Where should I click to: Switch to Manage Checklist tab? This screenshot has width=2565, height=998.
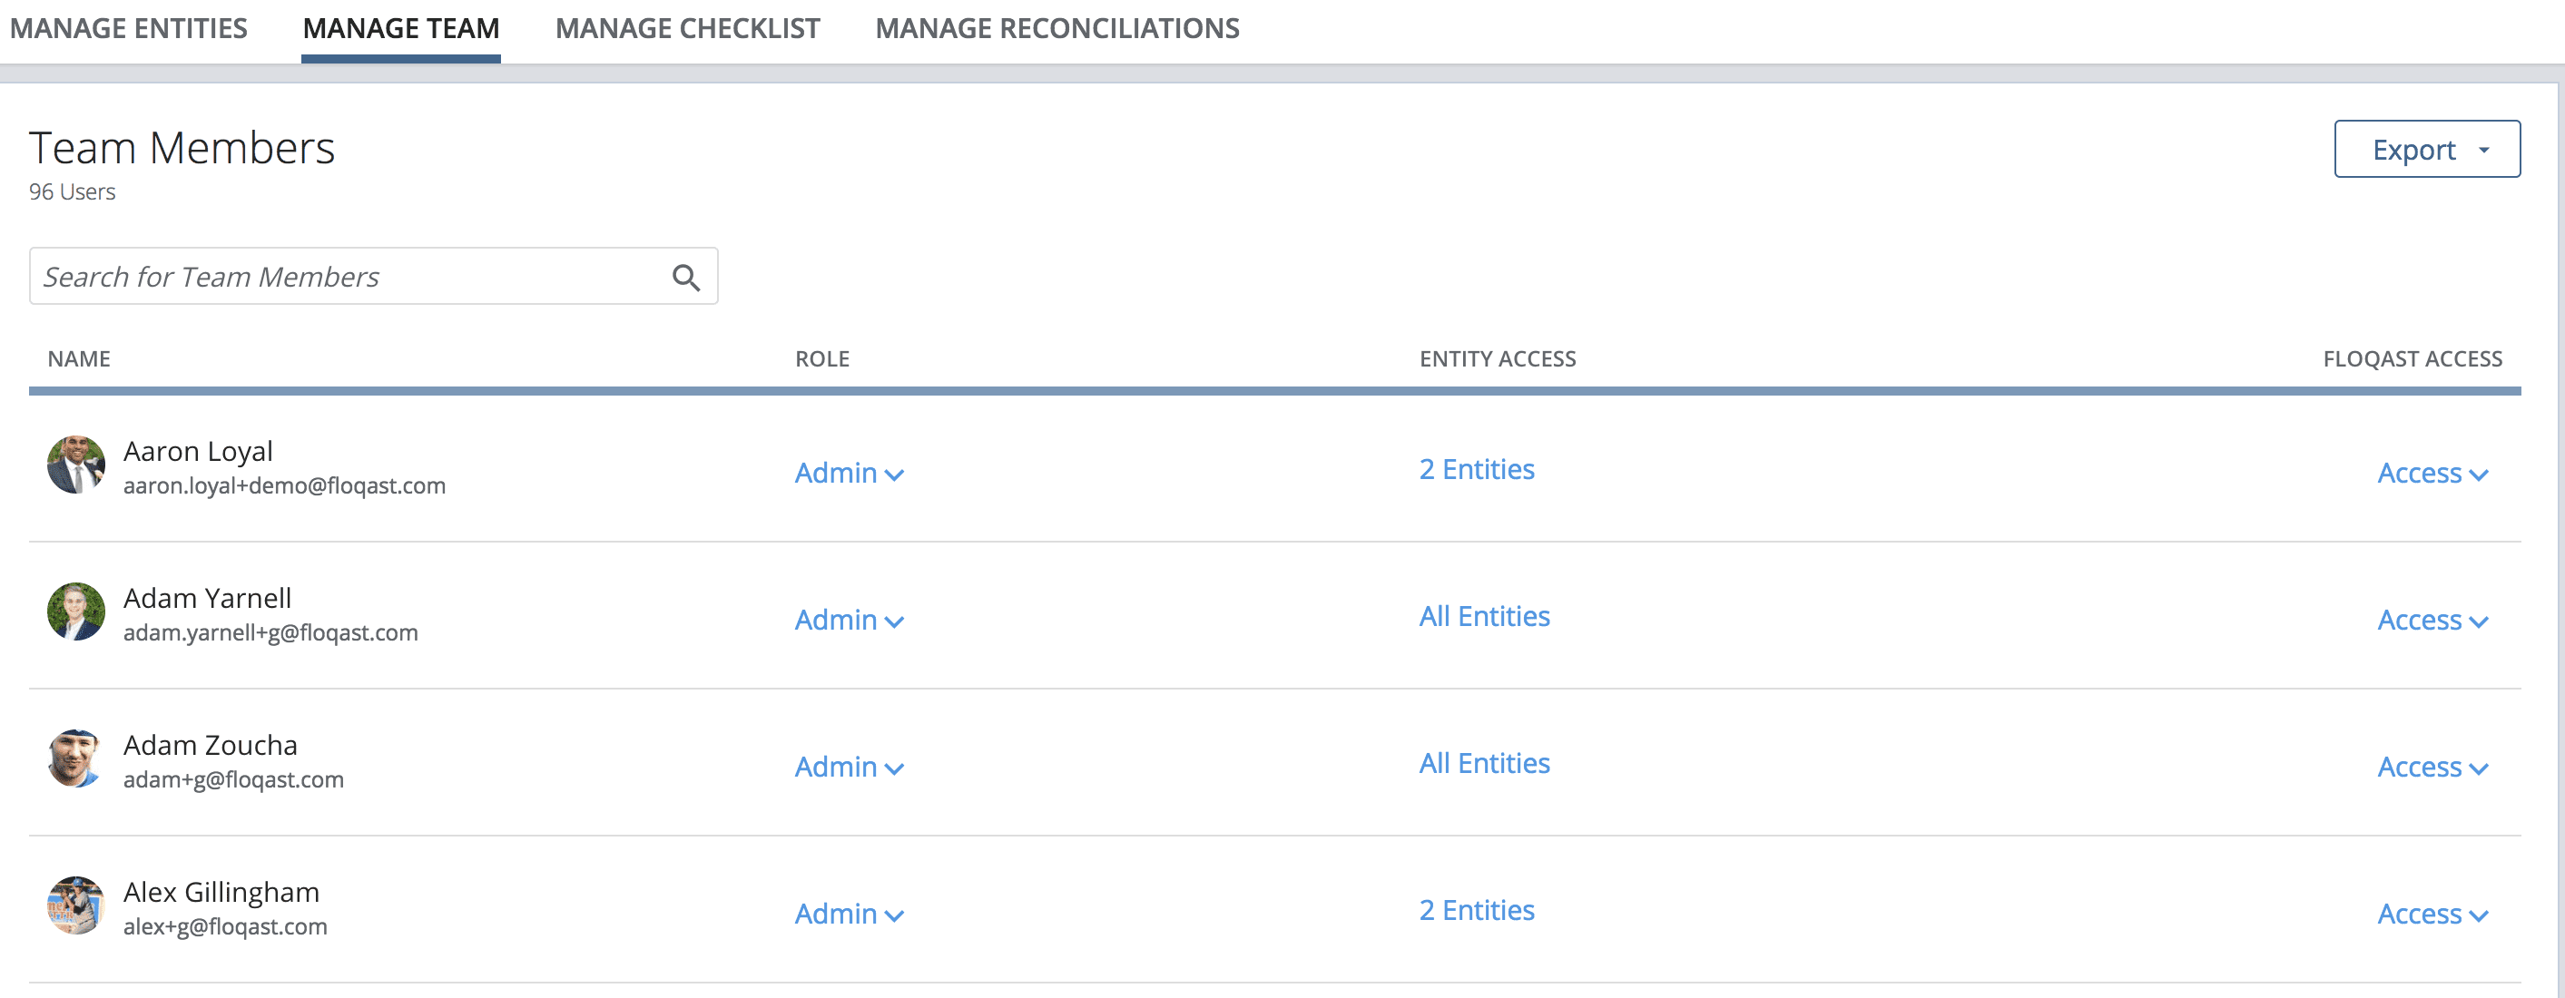687,29
